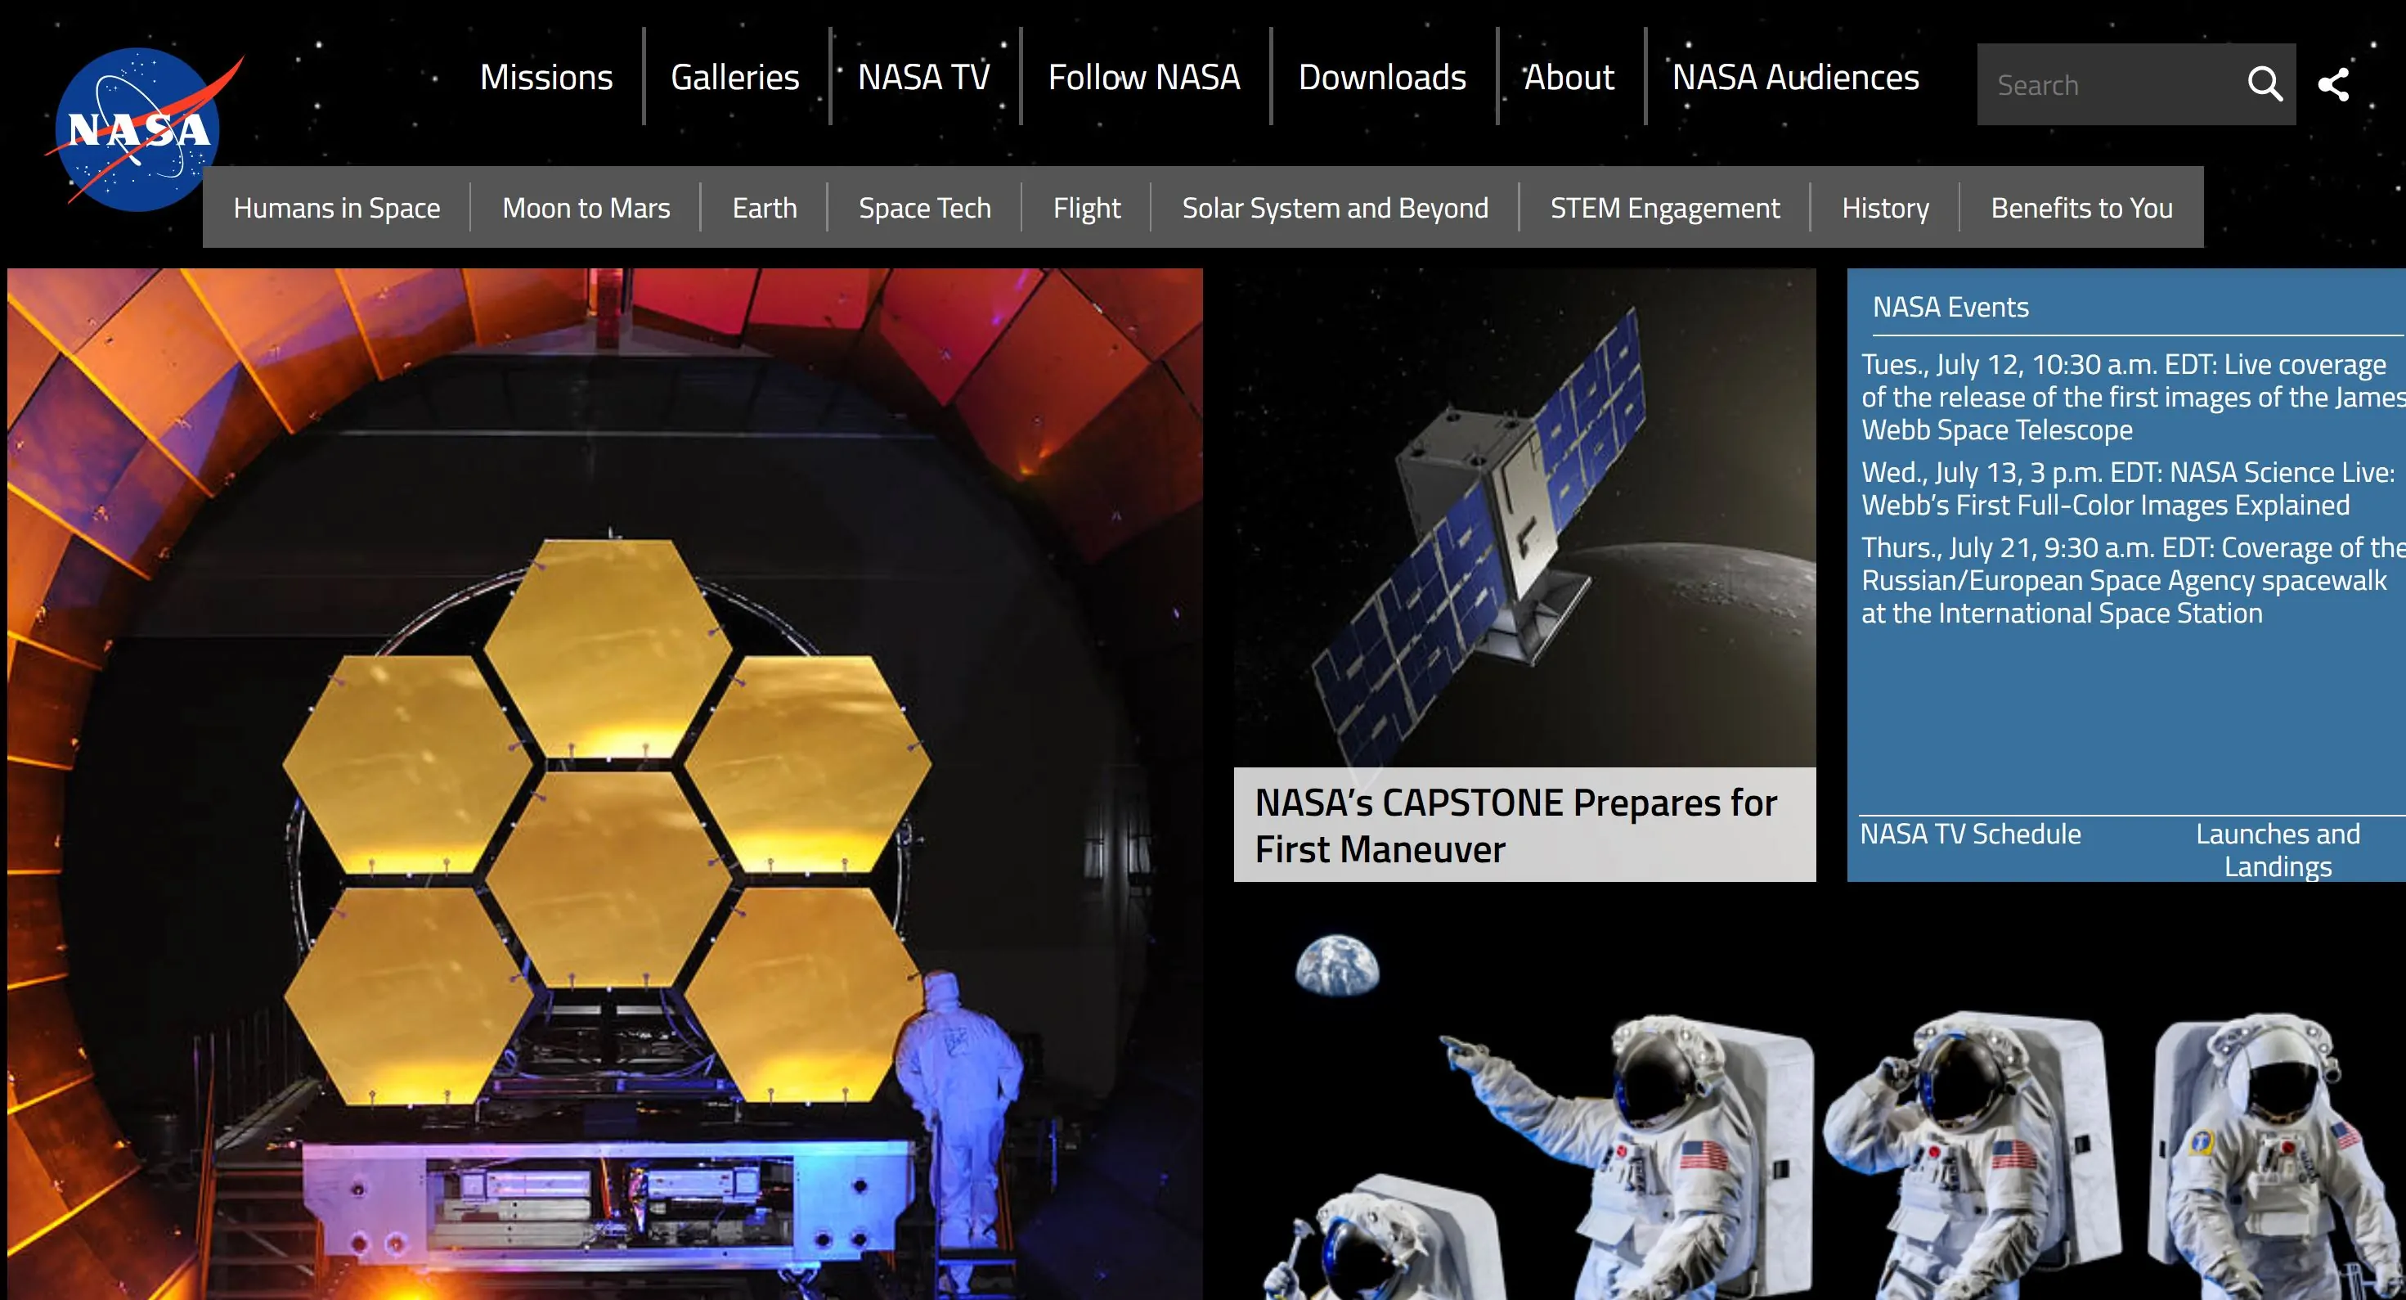Read NASA's CAPSTONE Prepares for First Maneuver
The width and height of the screenshot is (2406, 1300).
tap(1516, 826)
